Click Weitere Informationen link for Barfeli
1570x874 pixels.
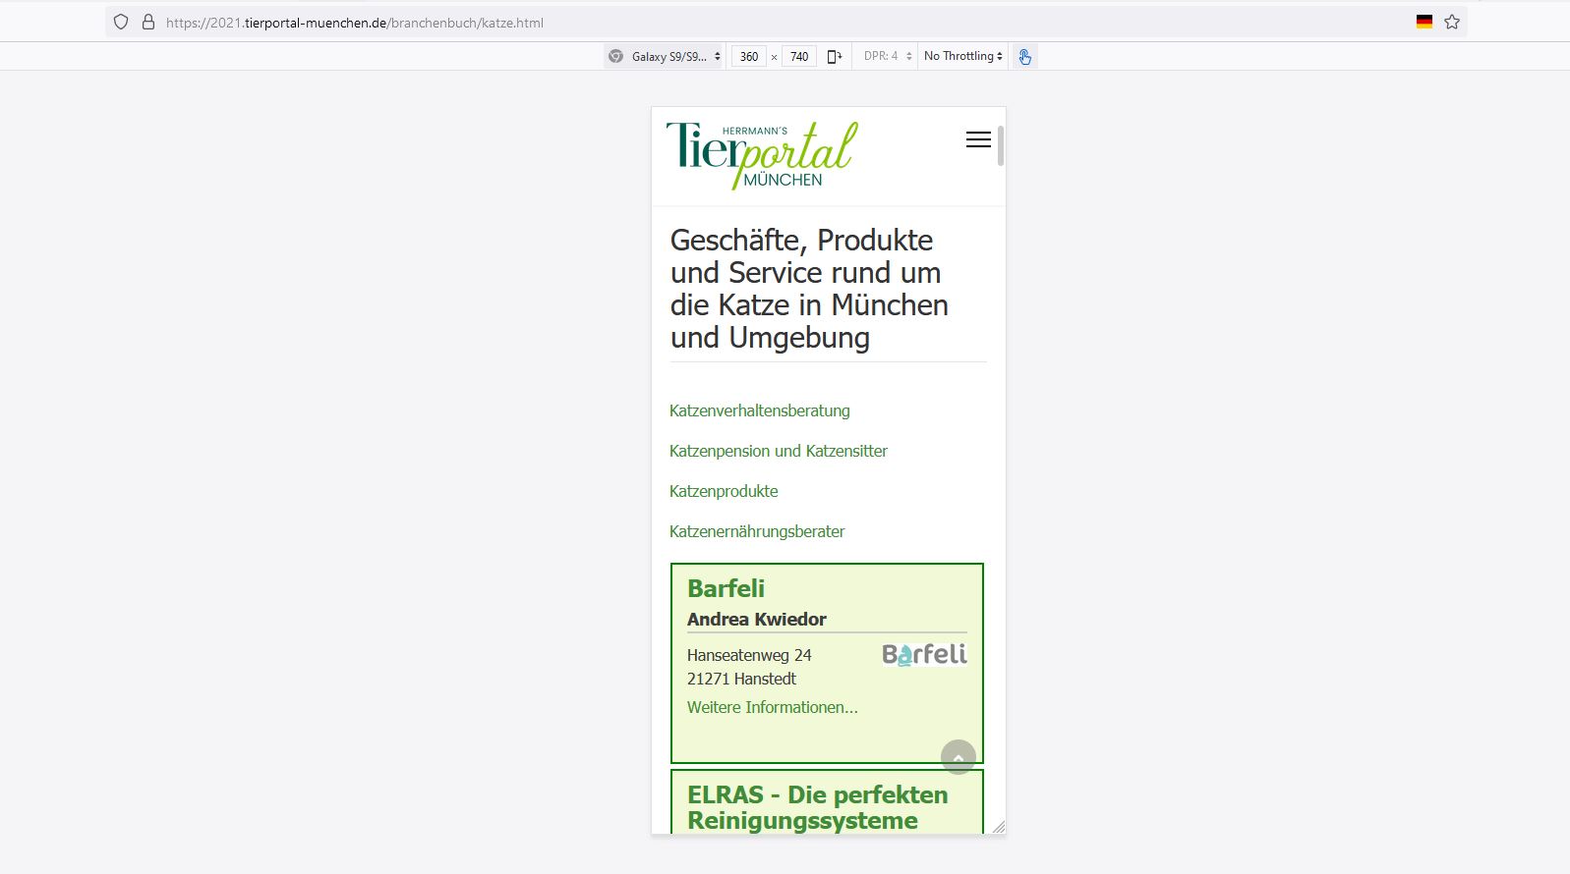click(772, 707)
